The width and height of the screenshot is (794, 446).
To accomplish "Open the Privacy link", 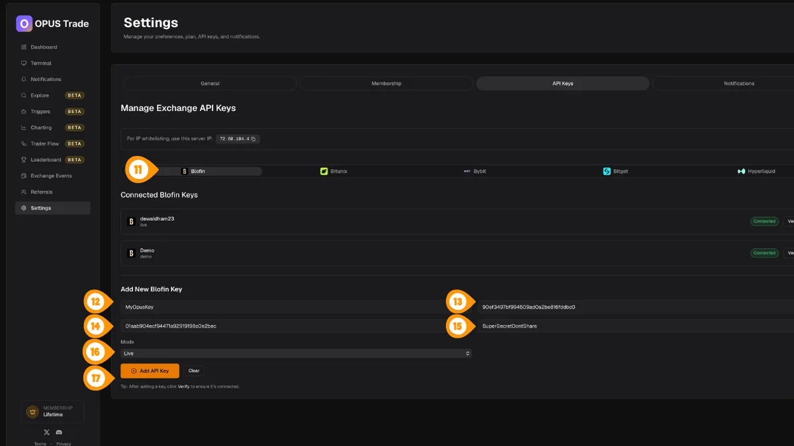I will click(64, 443).
